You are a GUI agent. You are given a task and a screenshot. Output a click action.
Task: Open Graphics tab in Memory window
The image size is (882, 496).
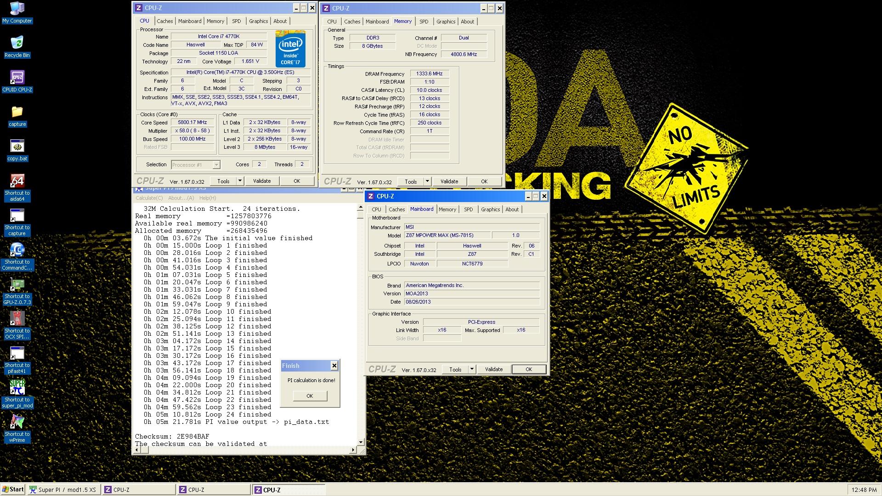[446, 22]
